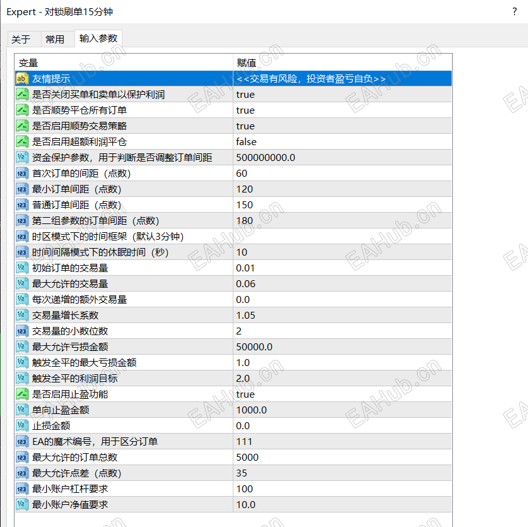Click the boolean icon beside 是否关闭买单和卖单以保护利润
The image size is (528, 527).
tap(22, 94)
